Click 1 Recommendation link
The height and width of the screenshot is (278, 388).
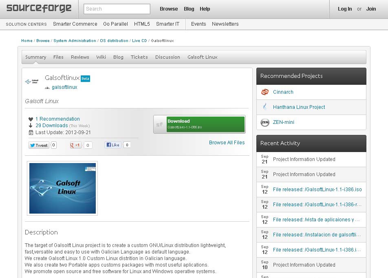click(57, 119)
